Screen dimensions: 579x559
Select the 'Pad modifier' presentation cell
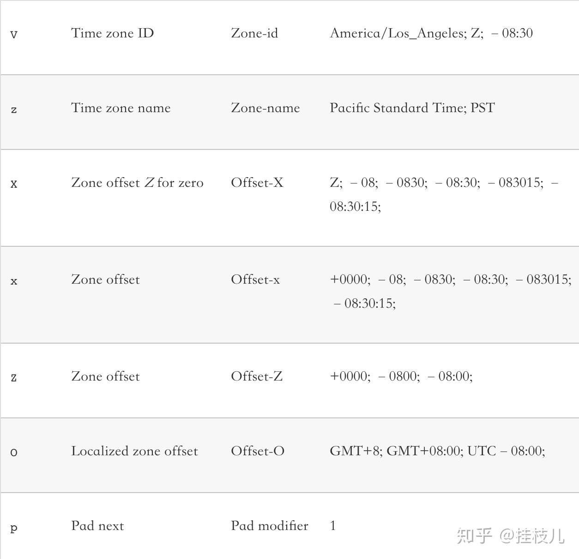pyautogui.click(x=270, y=526)
